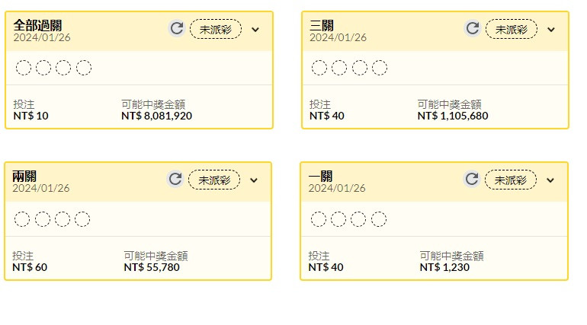Expand the 兩關 card details
This screenshot has width=587, height=325.
pyautogui.click(x=254, y=180)
